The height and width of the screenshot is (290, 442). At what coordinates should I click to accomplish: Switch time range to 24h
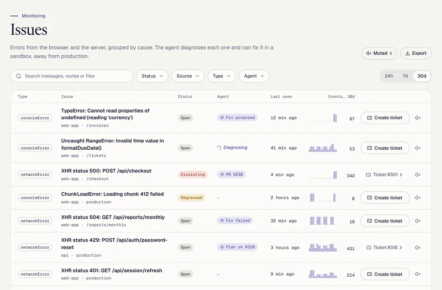click(389, 76)
